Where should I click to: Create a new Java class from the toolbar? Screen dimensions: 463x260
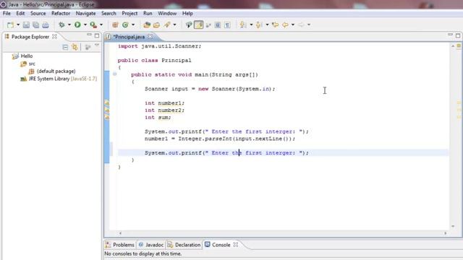click(125, 25)
